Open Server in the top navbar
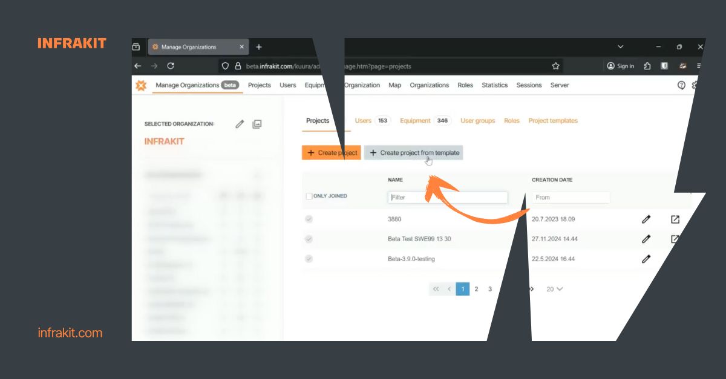This screenshot has width=726, height=379. coord(560,85)
